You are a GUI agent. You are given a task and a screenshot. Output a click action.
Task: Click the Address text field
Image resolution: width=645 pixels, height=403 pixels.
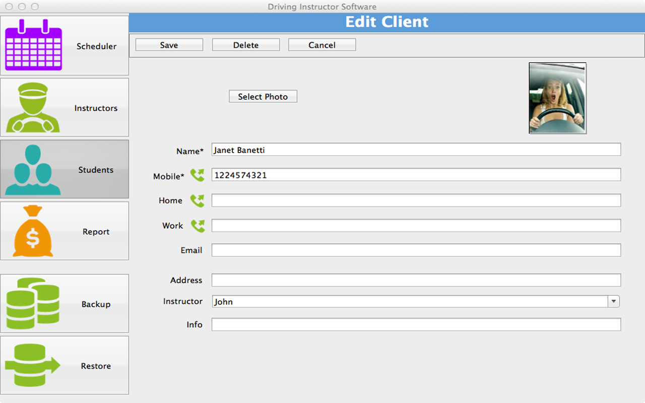click(416, 280)
